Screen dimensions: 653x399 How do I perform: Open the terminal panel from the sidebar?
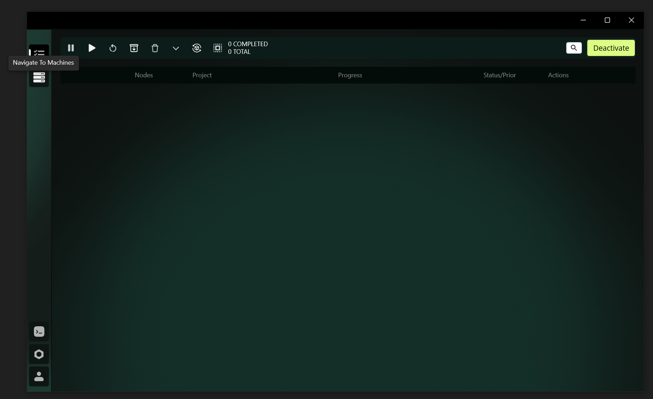click(x=38, y=331)
